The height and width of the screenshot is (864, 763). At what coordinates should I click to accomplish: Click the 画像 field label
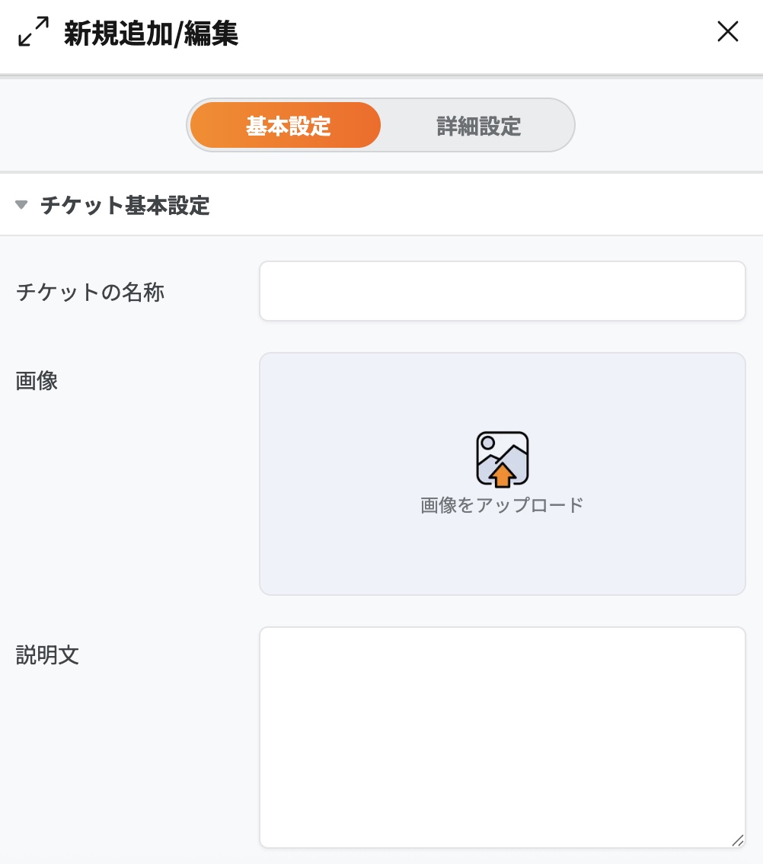[37, 381]
